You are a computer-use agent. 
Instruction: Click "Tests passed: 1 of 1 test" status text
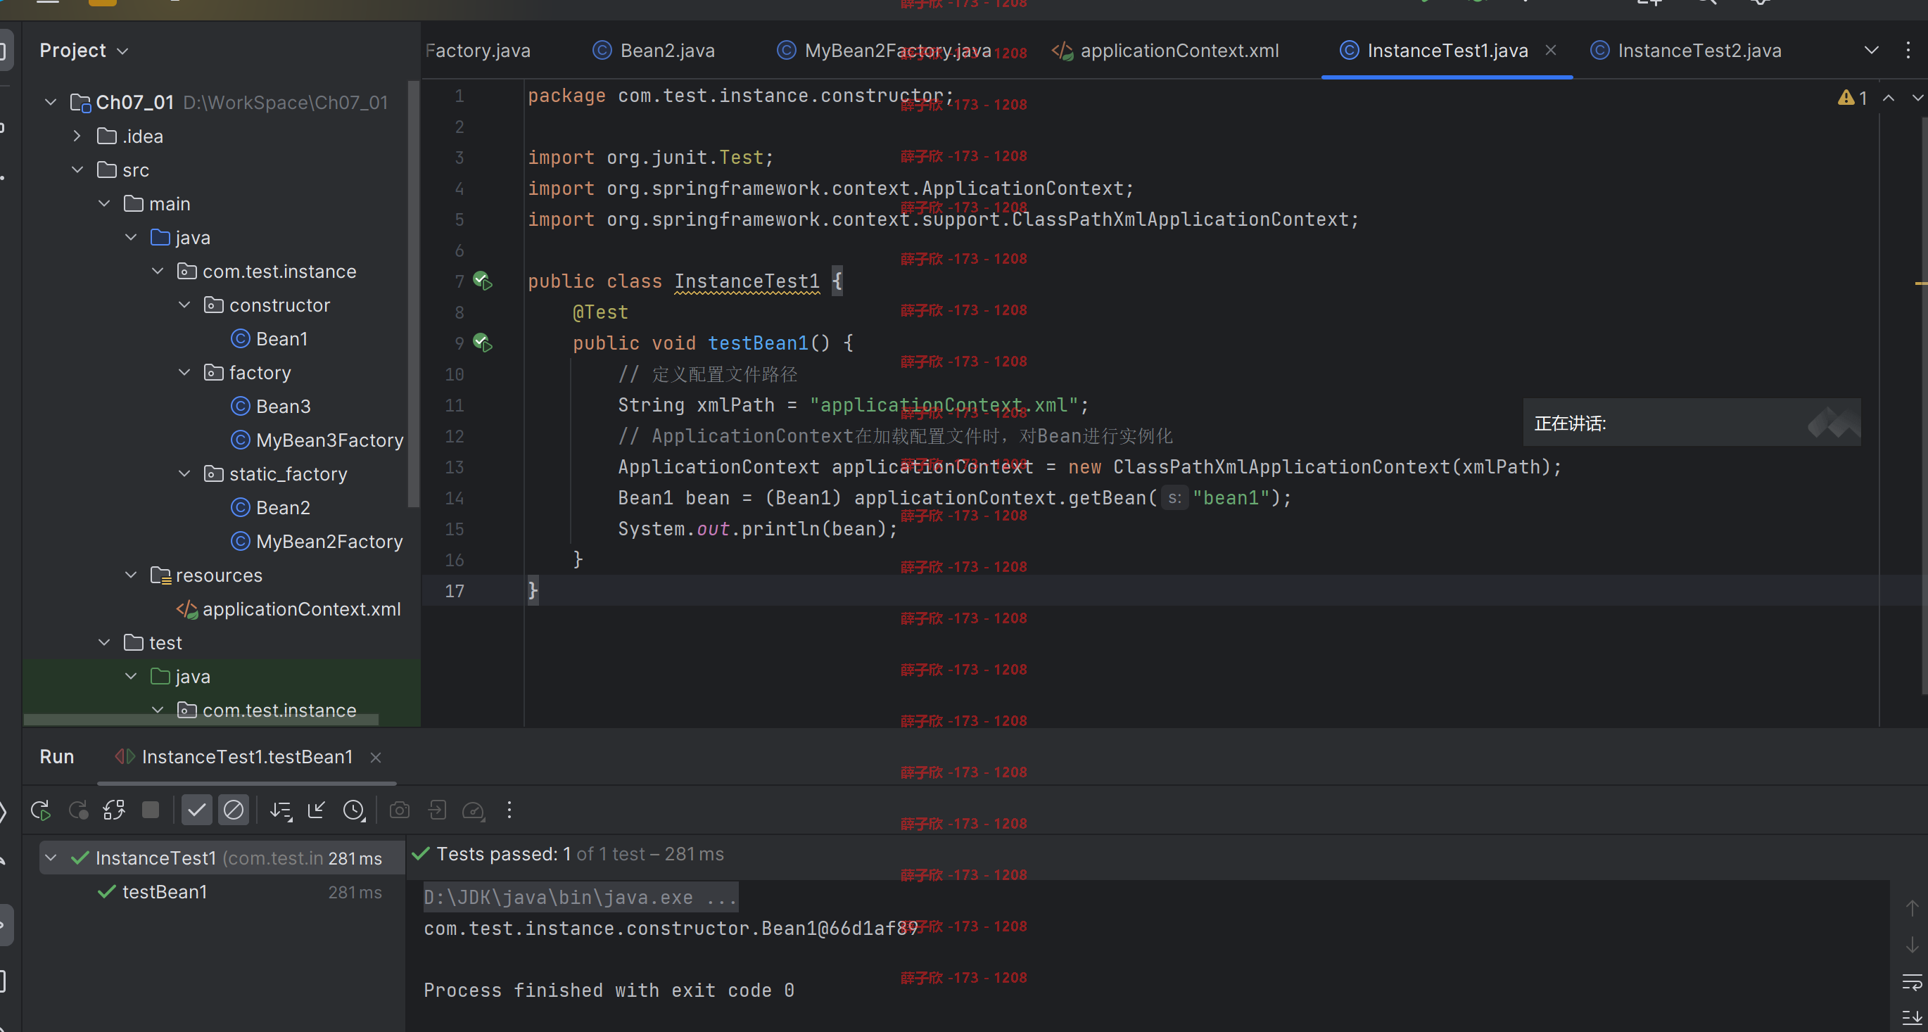click(x=540, y=854)
